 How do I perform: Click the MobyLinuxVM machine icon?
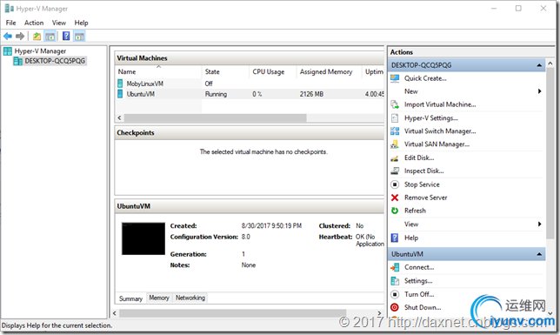click(x=120, y=84)
